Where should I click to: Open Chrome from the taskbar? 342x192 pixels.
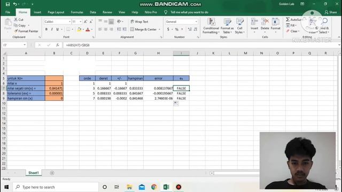(154, 187)
